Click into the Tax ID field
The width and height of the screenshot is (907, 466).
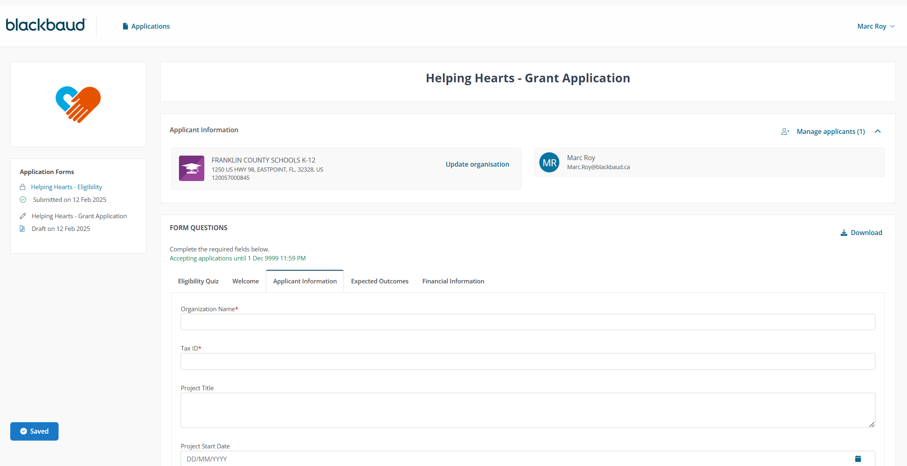tap(527, 362)
